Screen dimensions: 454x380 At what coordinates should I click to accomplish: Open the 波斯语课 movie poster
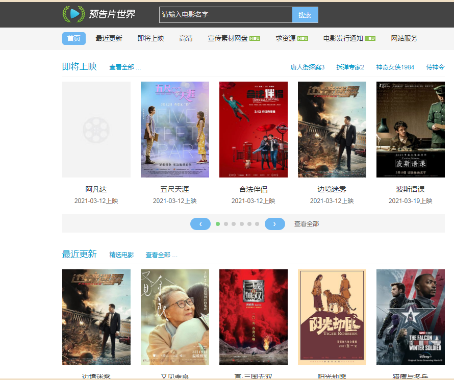pos(411,130)
